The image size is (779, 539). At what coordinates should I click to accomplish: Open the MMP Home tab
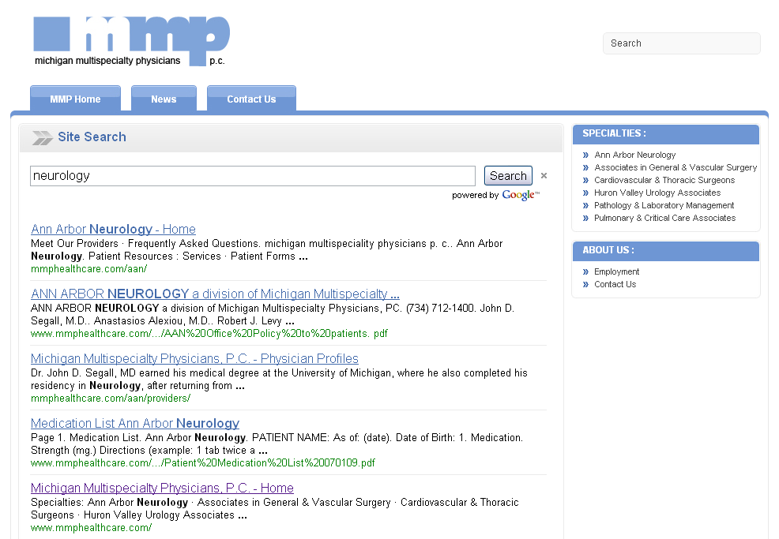(x=75, y=99)
